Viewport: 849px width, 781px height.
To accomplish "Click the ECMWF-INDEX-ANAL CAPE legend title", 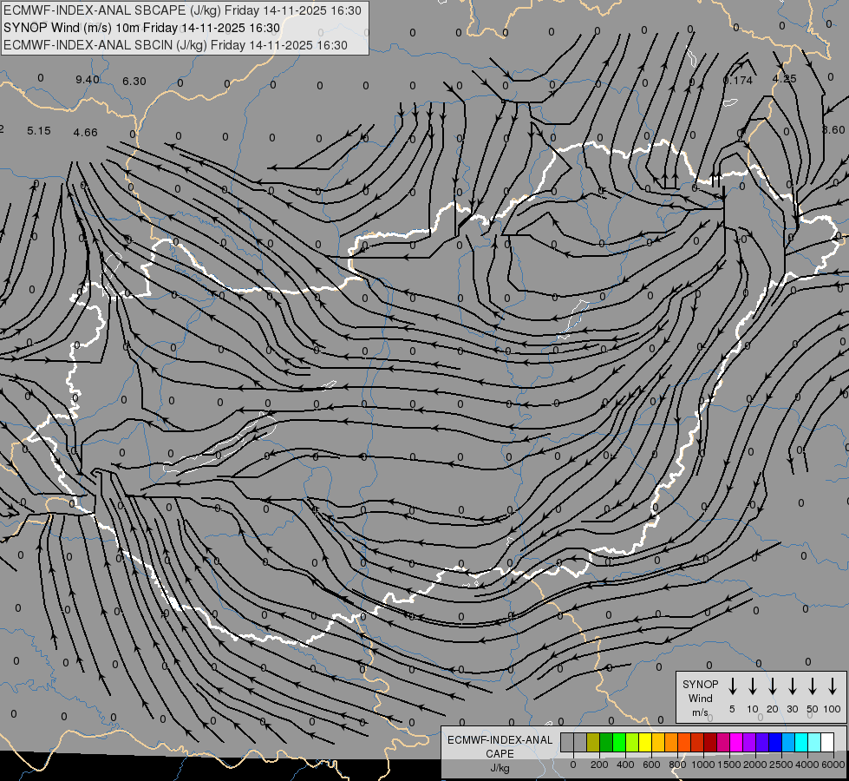I will point(500,746).
